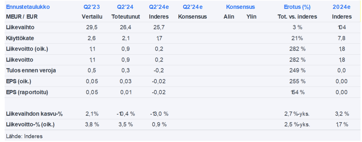Select the 282 % Liikevoitto (oik.) difference
This screenshot has height=142, width=362.
297,49
